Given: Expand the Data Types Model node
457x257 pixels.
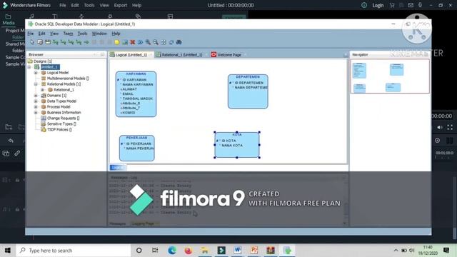Looking at the screenshot, I should coord(36,101).
